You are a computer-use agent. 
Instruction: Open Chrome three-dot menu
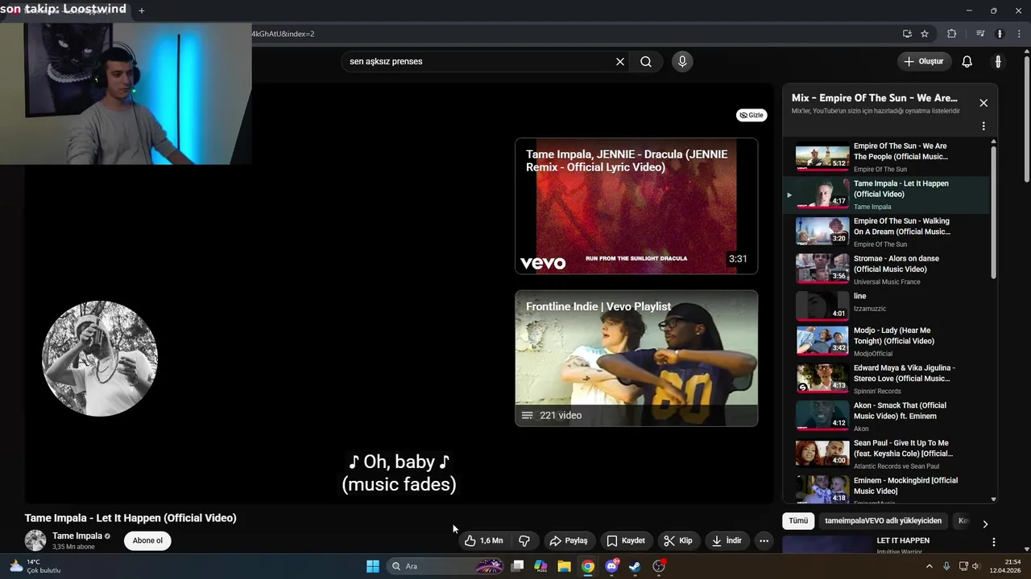1019,34
